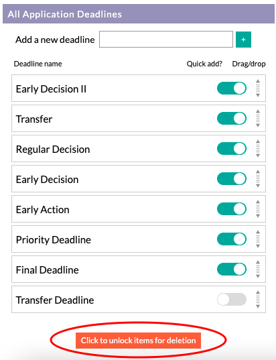Screen dimensions: 276x360
Task: Disable Priority Deadline quick add toggle
Action: pos(232,239)
